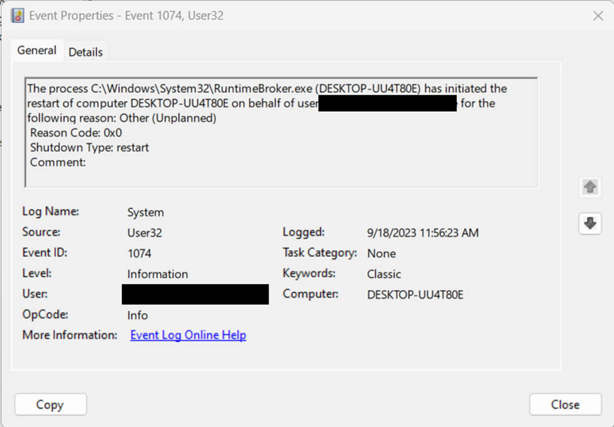Select the Task Category value None
Screen dimensions: 614x427
click(x=381, y=254)
